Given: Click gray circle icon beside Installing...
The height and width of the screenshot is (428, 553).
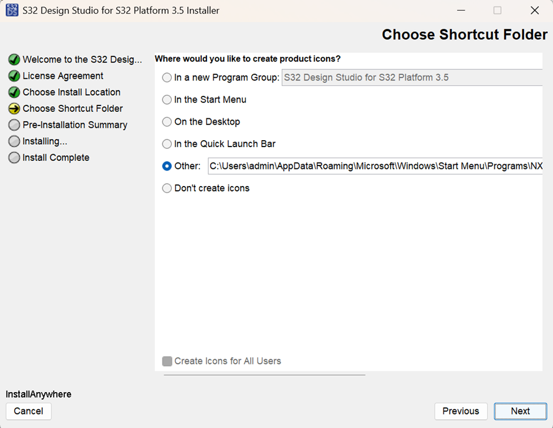Looking at the screenshot, I should click(14, 141).
